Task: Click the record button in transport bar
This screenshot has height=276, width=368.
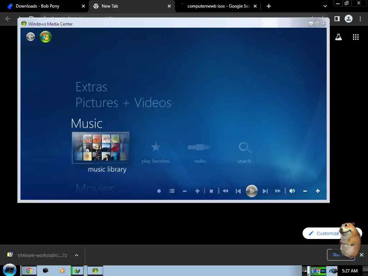Action: 159,191
